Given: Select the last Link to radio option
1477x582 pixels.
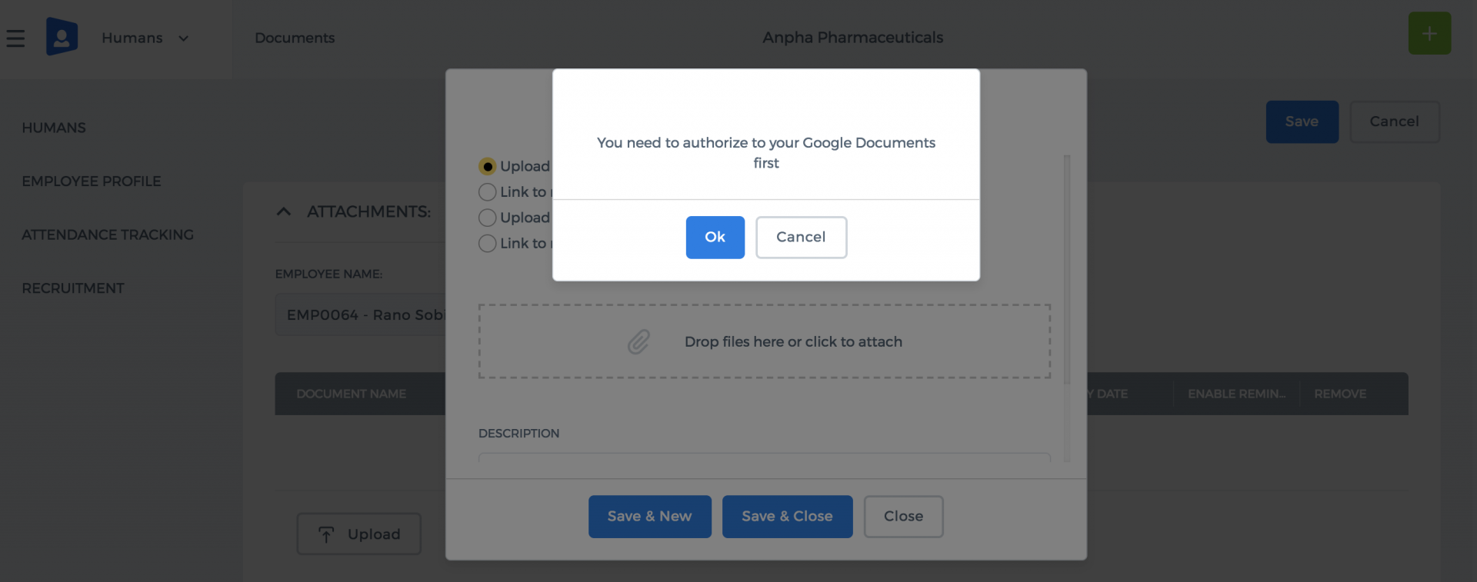Looking at the screenshot, I should tap(487, 243).
